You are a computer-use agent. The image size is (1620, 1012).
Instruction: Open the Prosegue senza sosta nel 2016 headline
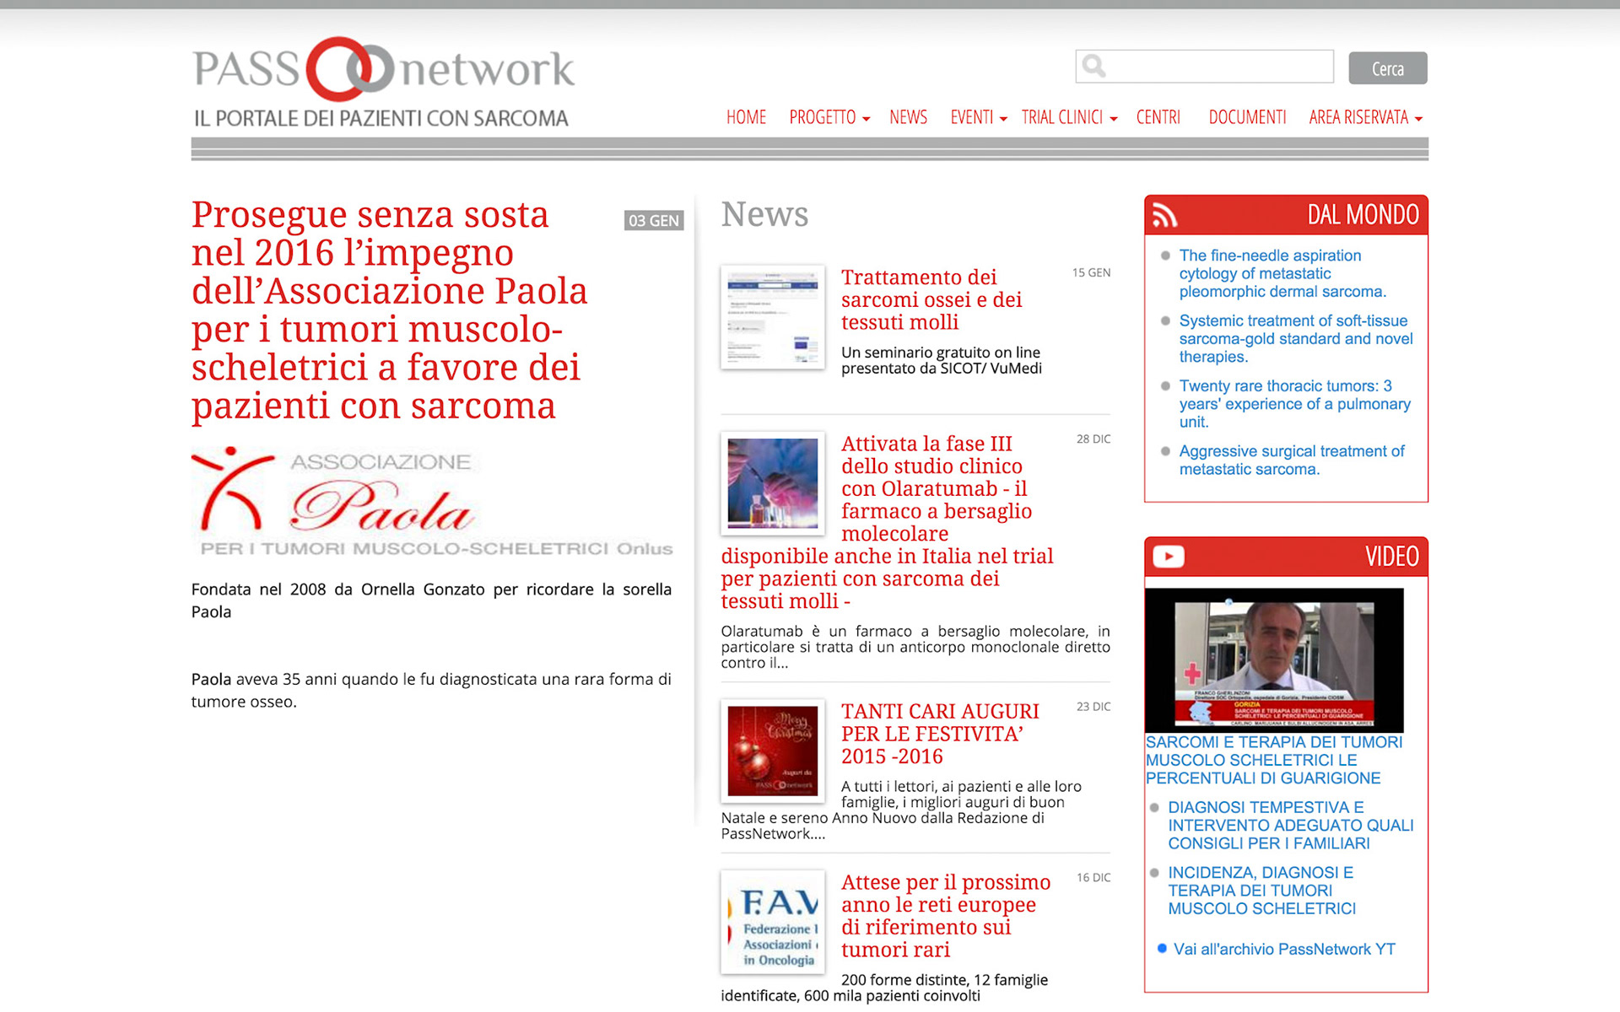[389, 310]
